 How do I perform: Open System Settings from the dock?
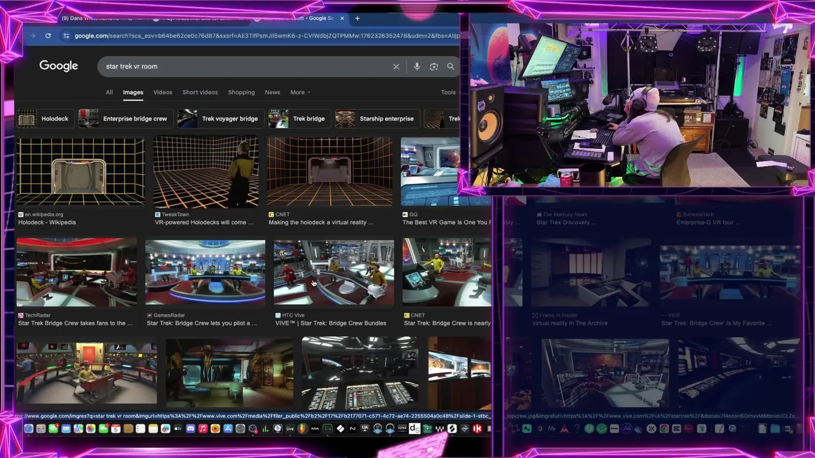(x=240, y=429)
